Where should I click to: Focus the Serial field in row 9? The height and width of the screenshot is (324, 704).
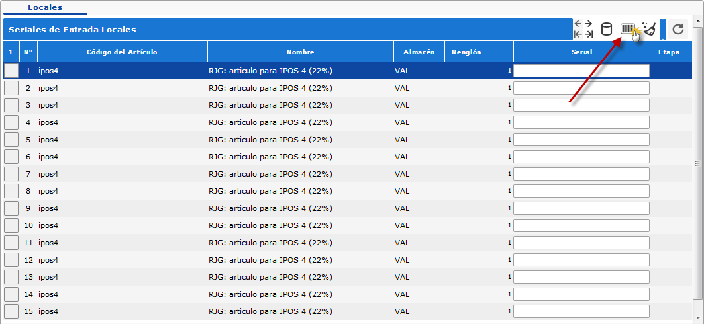point(581,208)
